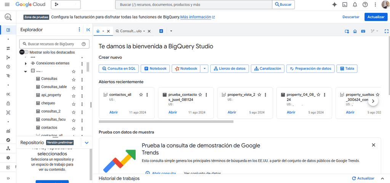Add new tab with plus icon

click(161, 31)
